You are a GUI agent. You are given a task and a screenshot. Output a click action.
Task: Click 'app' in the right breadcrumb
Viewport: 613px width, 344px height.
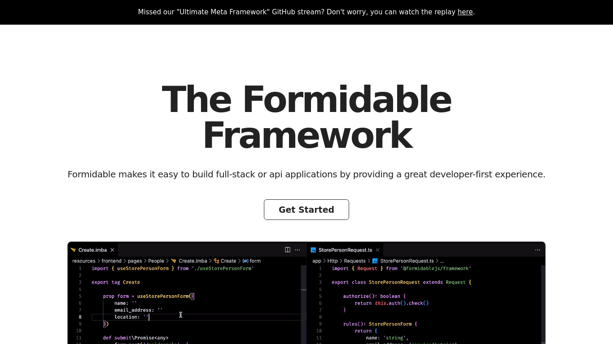[317, 261]
